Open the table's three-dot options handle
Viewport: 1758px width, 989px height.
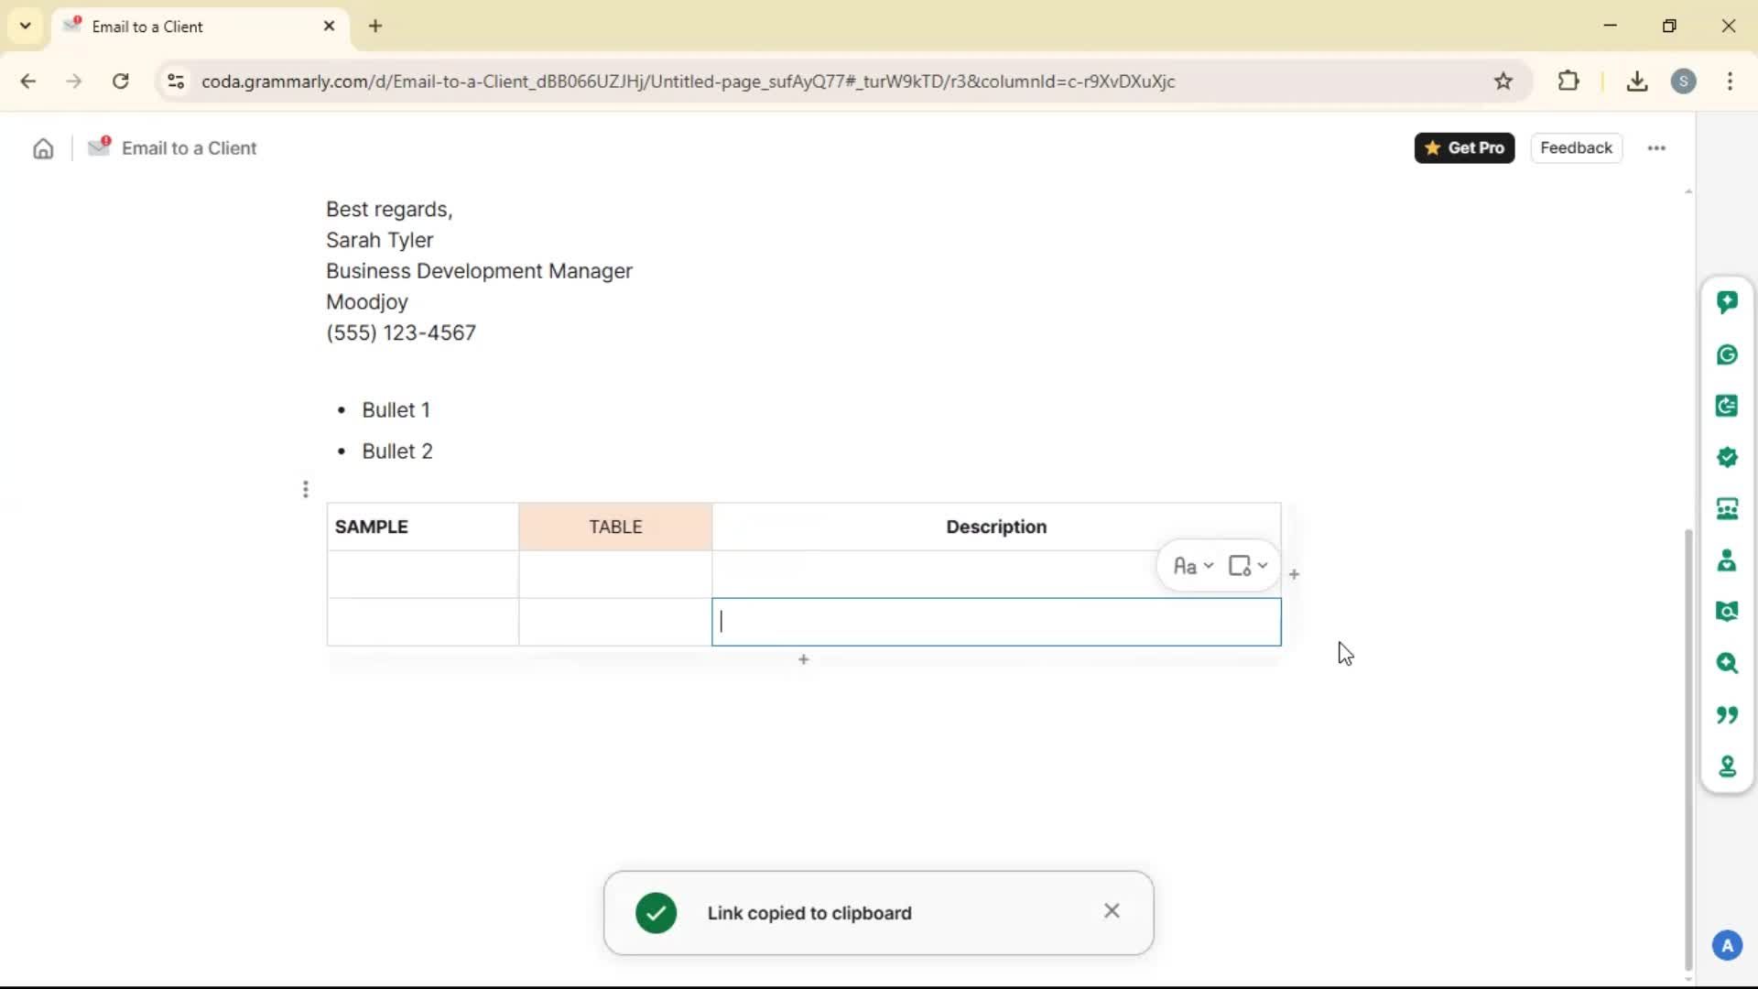[306, 490]
